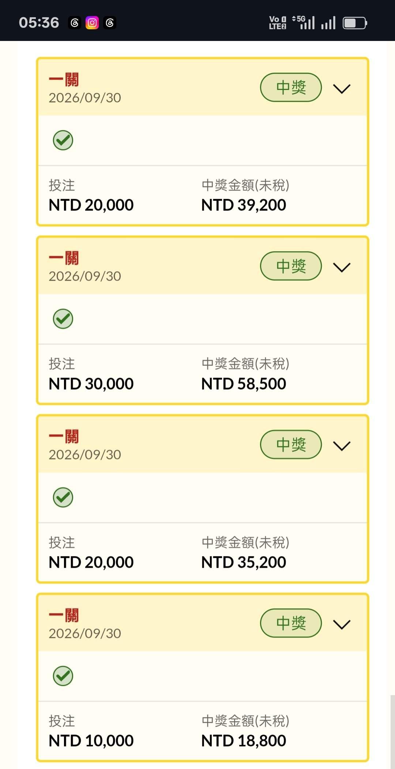Expand the card with NTD 39,200 winnings
This screenshot has height=769, width=395.
pyautogui.click(x=342, y=89)
